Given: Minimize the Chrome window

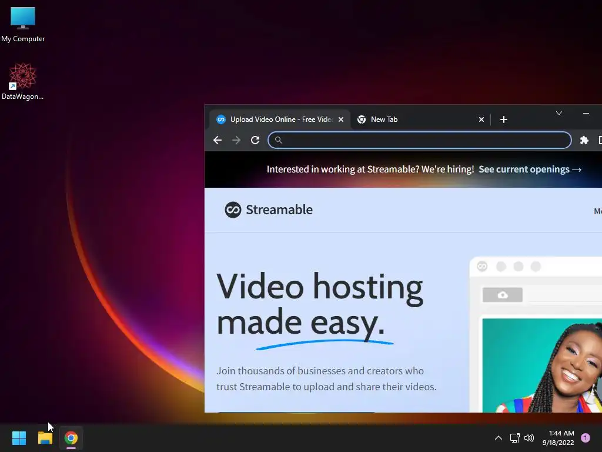Looking at the screenshot, I should (586, 113).
